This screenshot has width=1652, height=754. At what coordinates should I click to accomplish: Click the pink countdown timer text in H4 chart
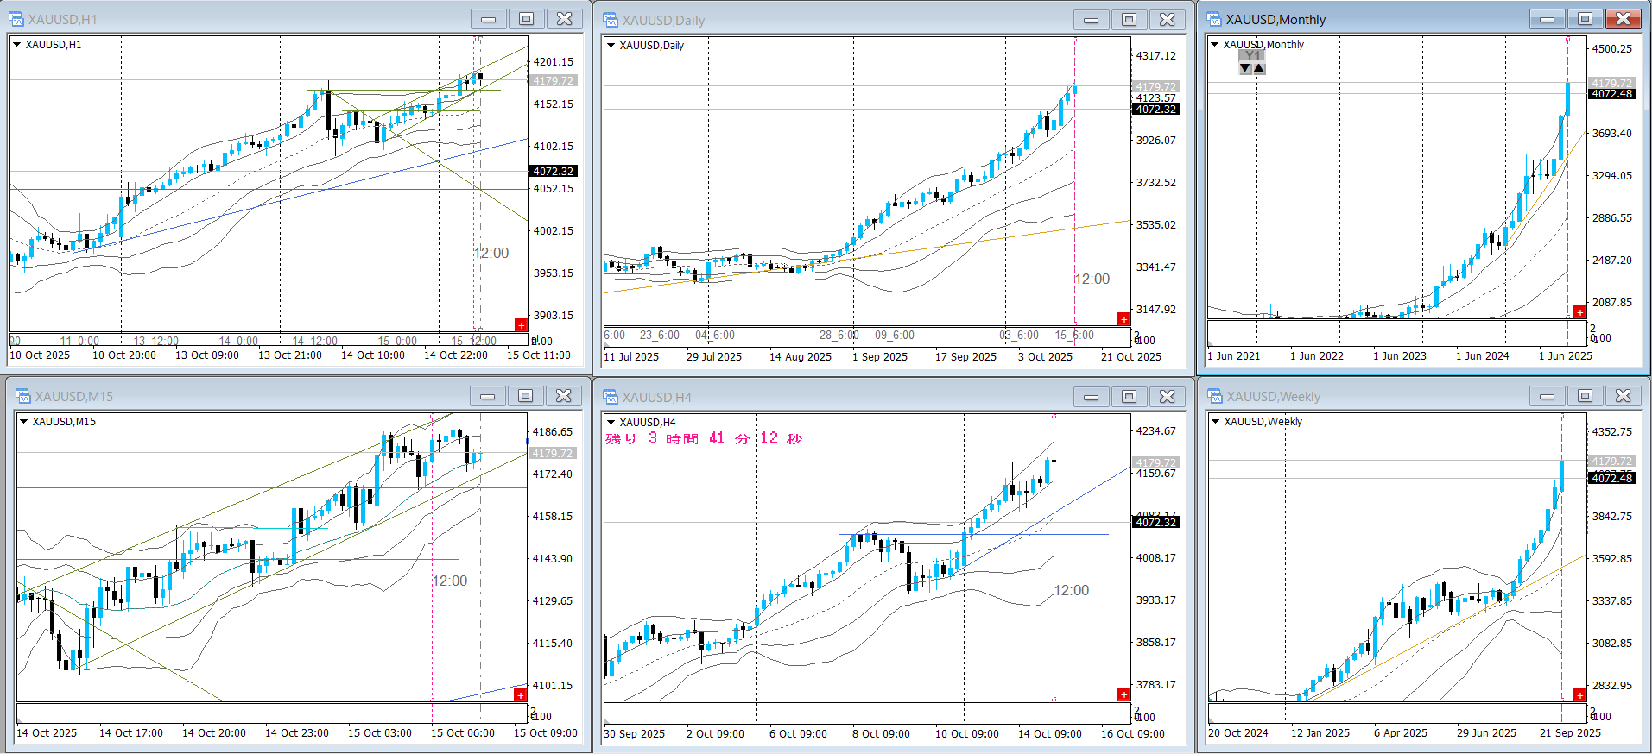[704, 438]
